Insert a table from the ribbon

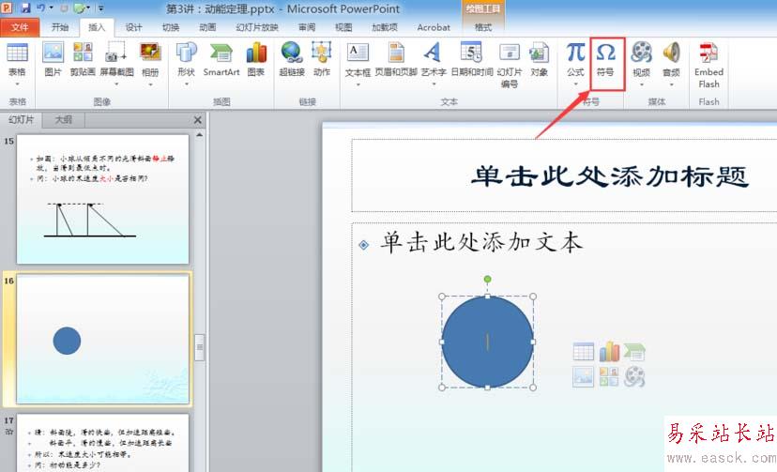point(17,59)
